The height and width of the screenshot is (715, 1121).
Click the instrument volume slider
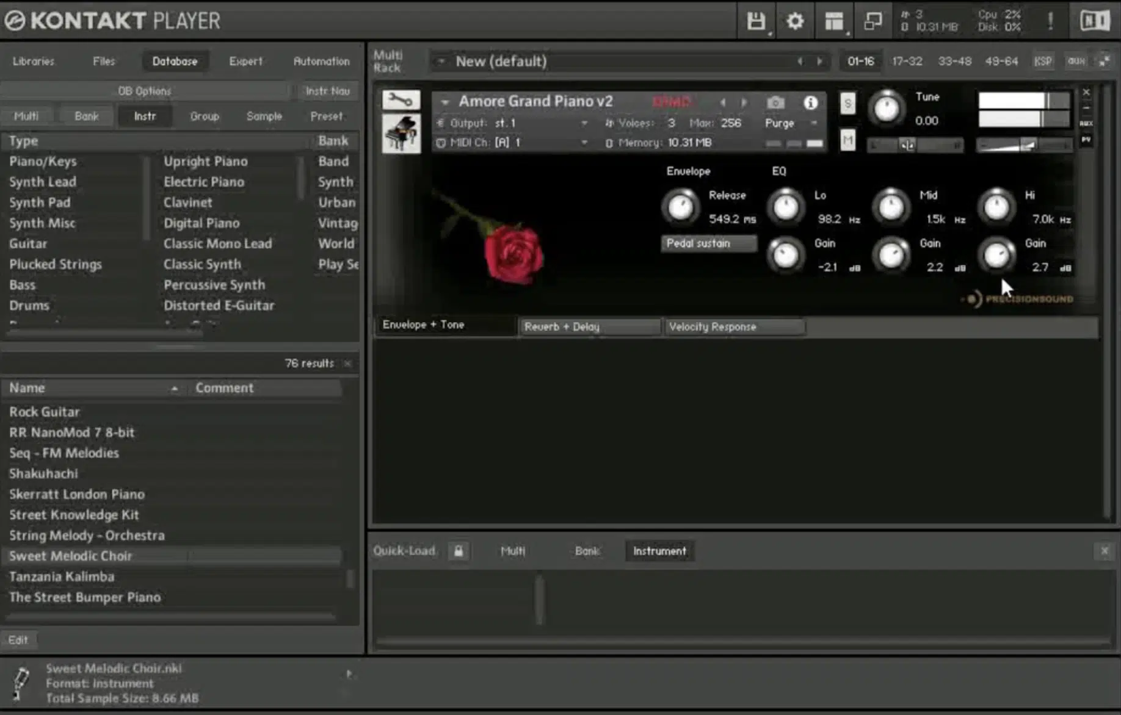coord(1024,145)
